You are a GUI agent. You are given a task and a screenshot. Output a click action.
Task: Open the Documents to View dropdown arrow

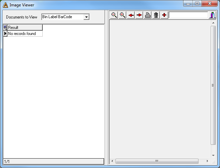click(86, 17)
